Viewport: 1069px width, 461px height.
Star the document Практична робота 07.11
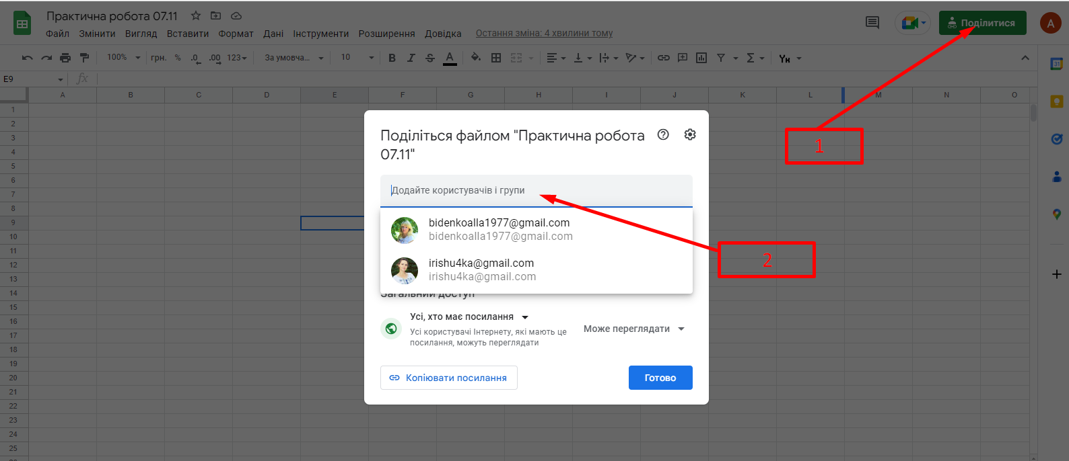point(196,15)
